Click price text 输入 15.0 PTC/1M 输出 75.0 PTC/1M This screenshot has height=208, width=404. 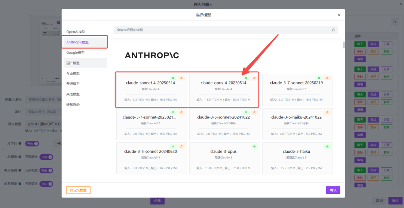click(x=223, y=168)
